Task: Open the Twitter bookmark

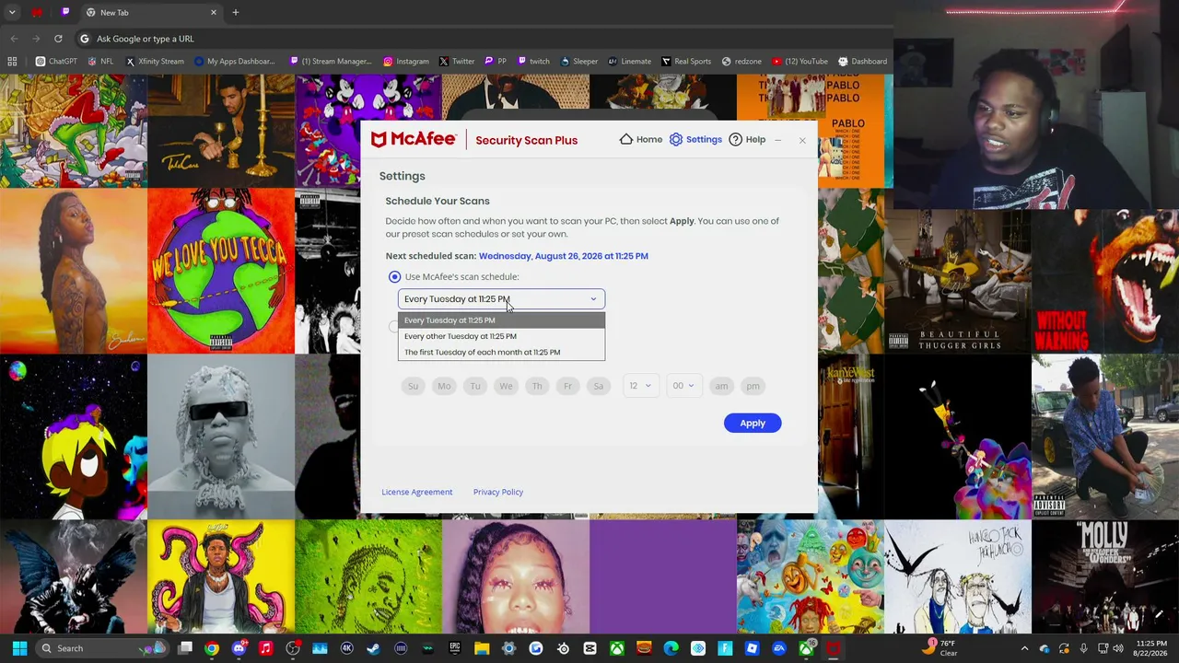Action: point(457,62)
